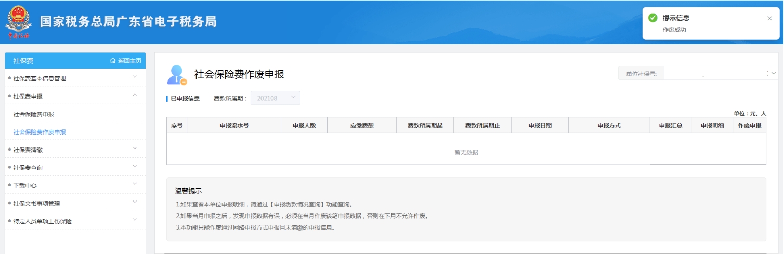Click the green success checkmark icon
This screenshot has height=255, width=784.
[652, 18]
